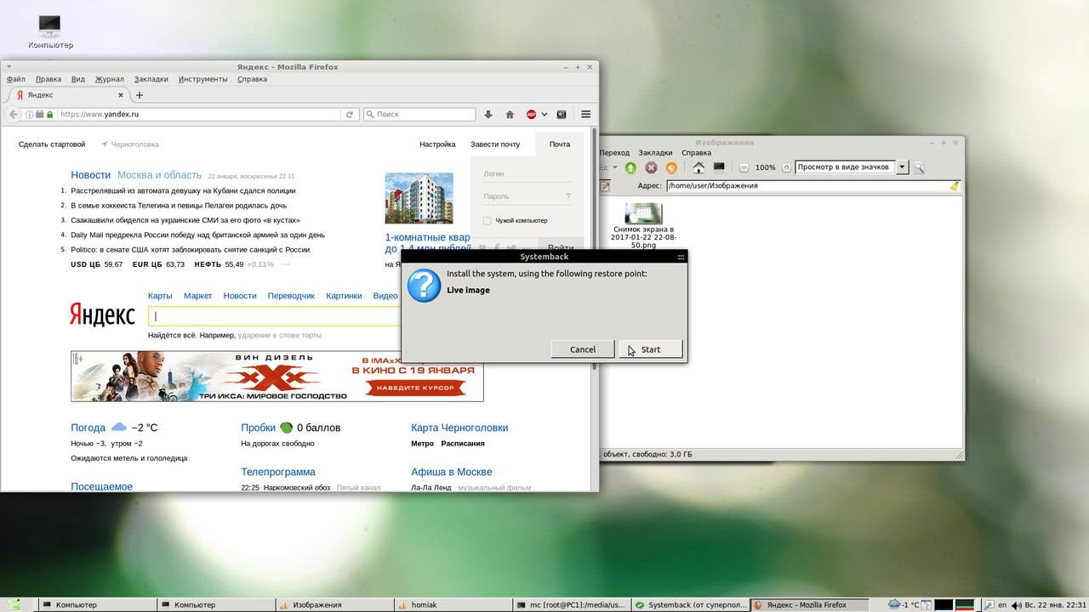This screenshot has height=612, width=1089.
Task: Click the xXx movie banner
Action: (x=277, y=377)
